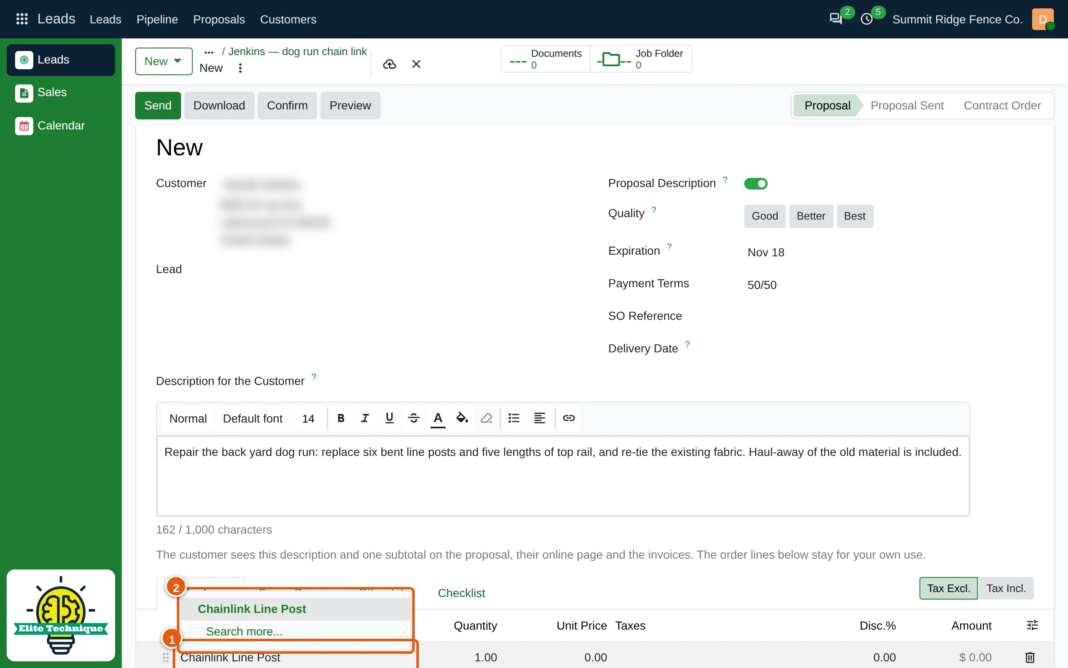
Task: Choose Chainlink Line Post from suggestions
Action: [x=296, y=609]
